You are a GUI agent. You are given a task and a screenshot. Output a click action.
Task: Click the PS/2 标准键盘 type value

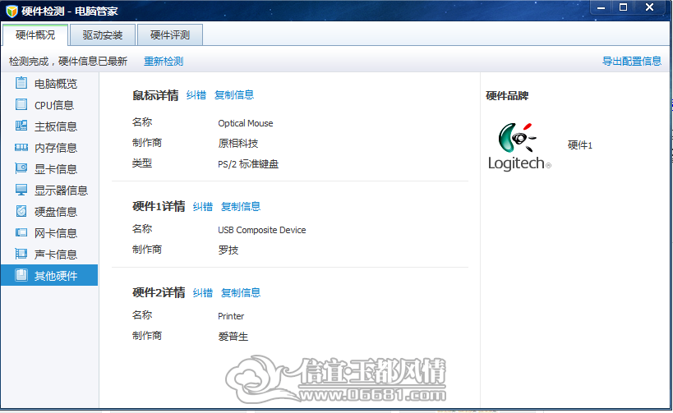[x=248, y=164]
